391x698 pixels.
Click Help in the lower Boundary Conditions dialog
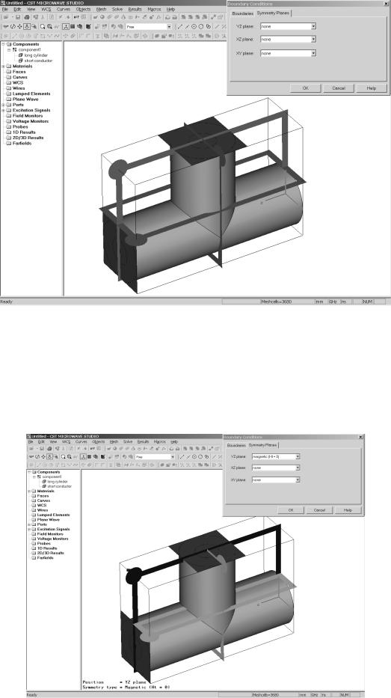coord(348,510)
